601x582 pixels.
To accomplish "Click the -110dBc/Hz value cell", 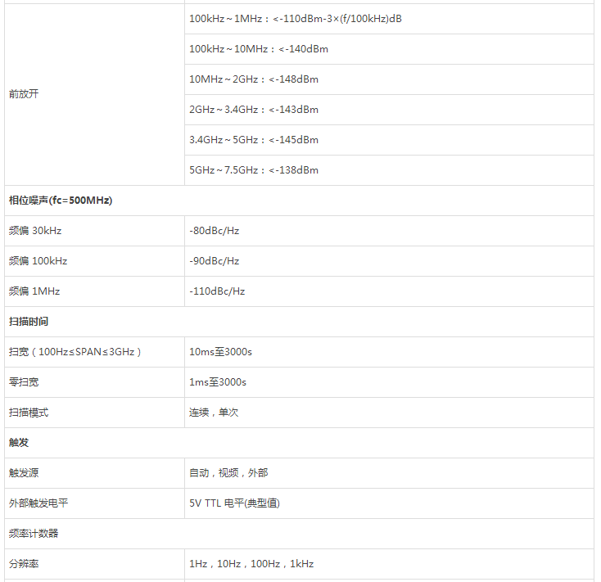I will [x=217, y=291].
